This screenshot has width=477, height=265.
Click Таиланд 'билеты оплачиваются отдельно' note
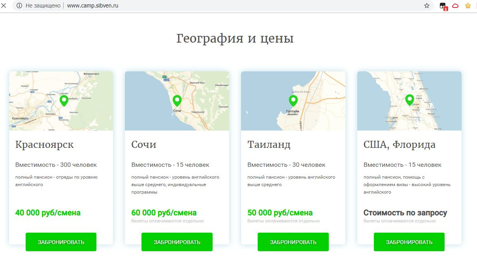coord(284,221)
